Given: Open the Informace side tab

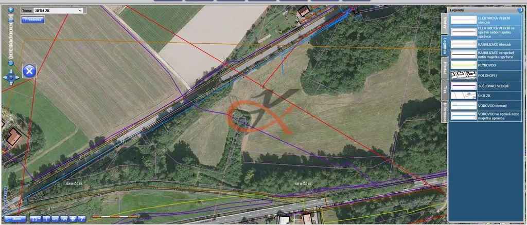Looking at the screenshot, I should (444, 111).
